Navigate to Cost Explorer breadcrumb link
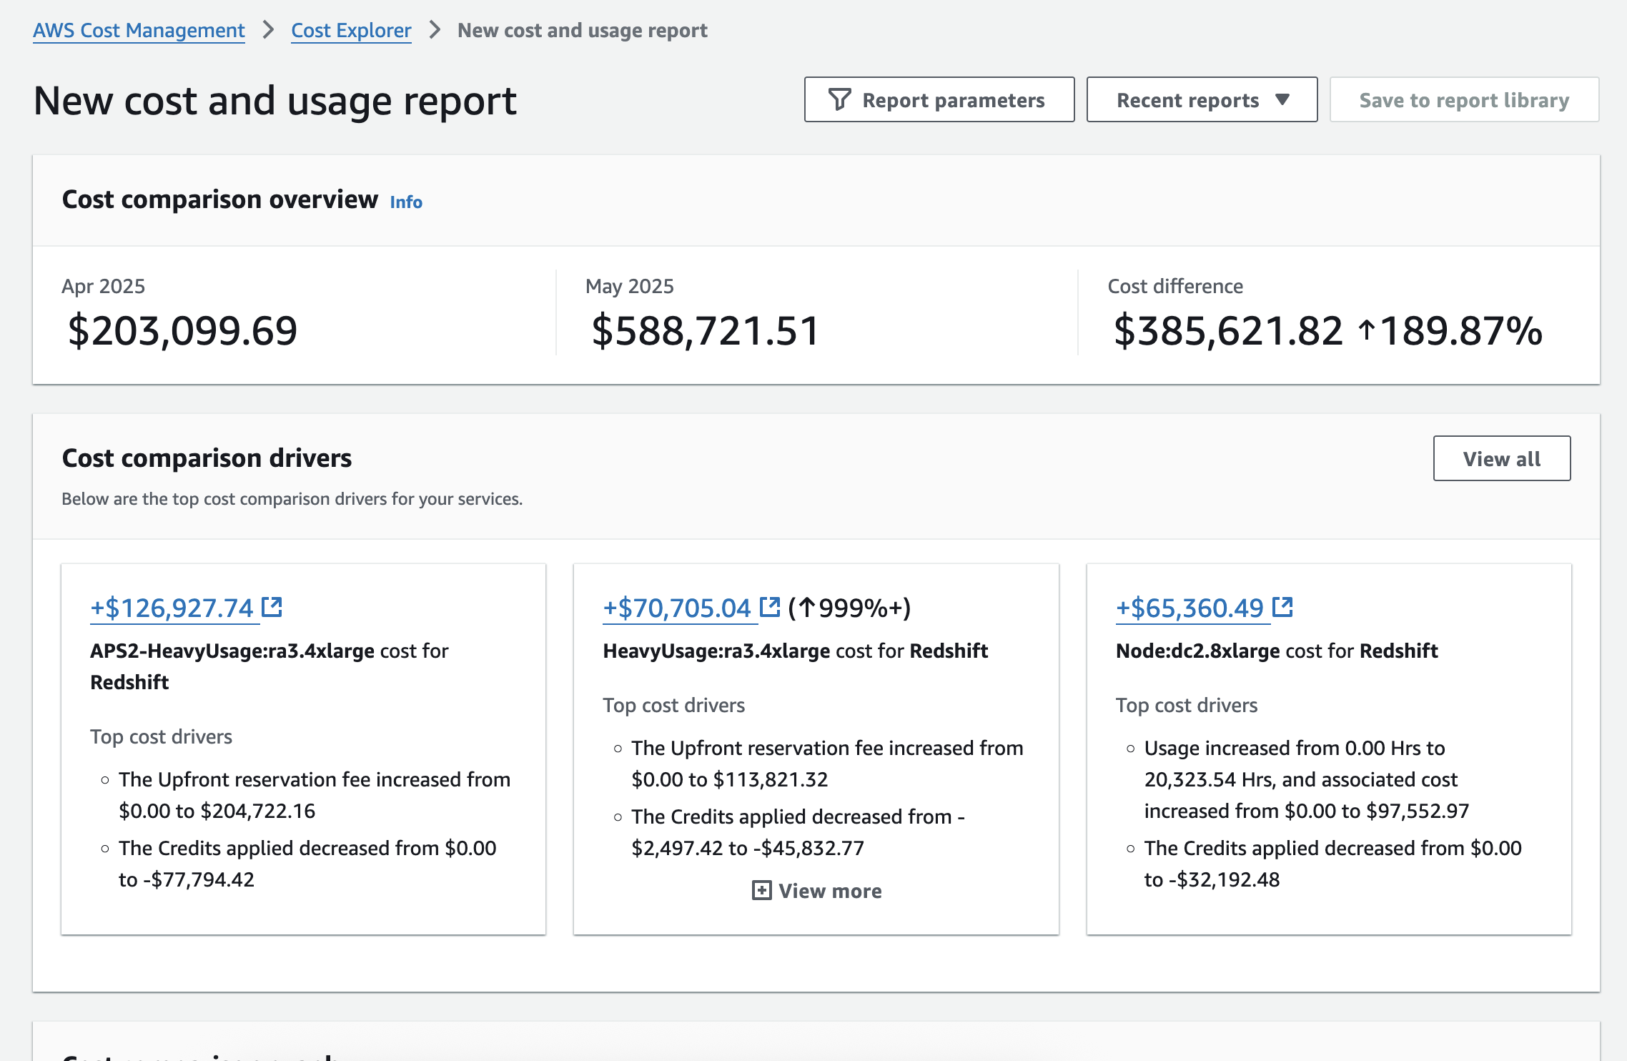Viewport: 1627px width, 1061px height. tap(351, 30)
